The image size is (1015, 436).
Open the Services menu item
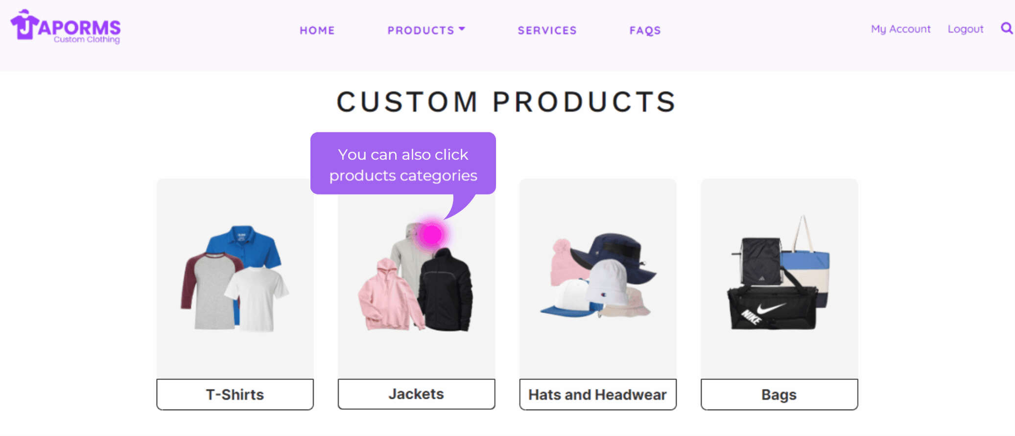pyautogui.click(x=547, y=30)
